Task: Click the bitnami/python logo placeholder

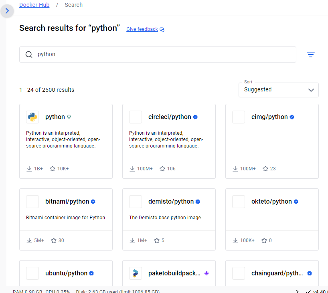Action: click(x=32, y=202)
